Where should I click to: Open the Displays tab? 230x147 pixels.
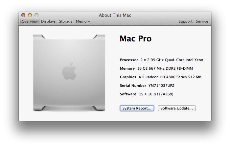click(x=48, y=21)
